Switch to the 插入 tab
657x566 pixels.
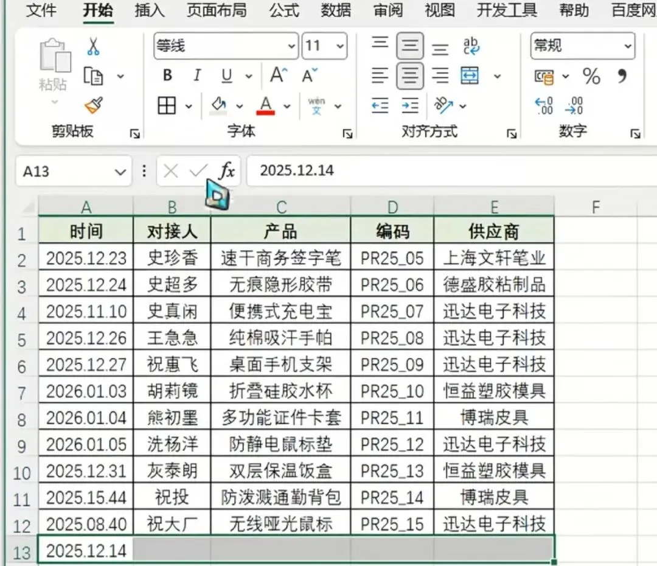tap(150, 10)
